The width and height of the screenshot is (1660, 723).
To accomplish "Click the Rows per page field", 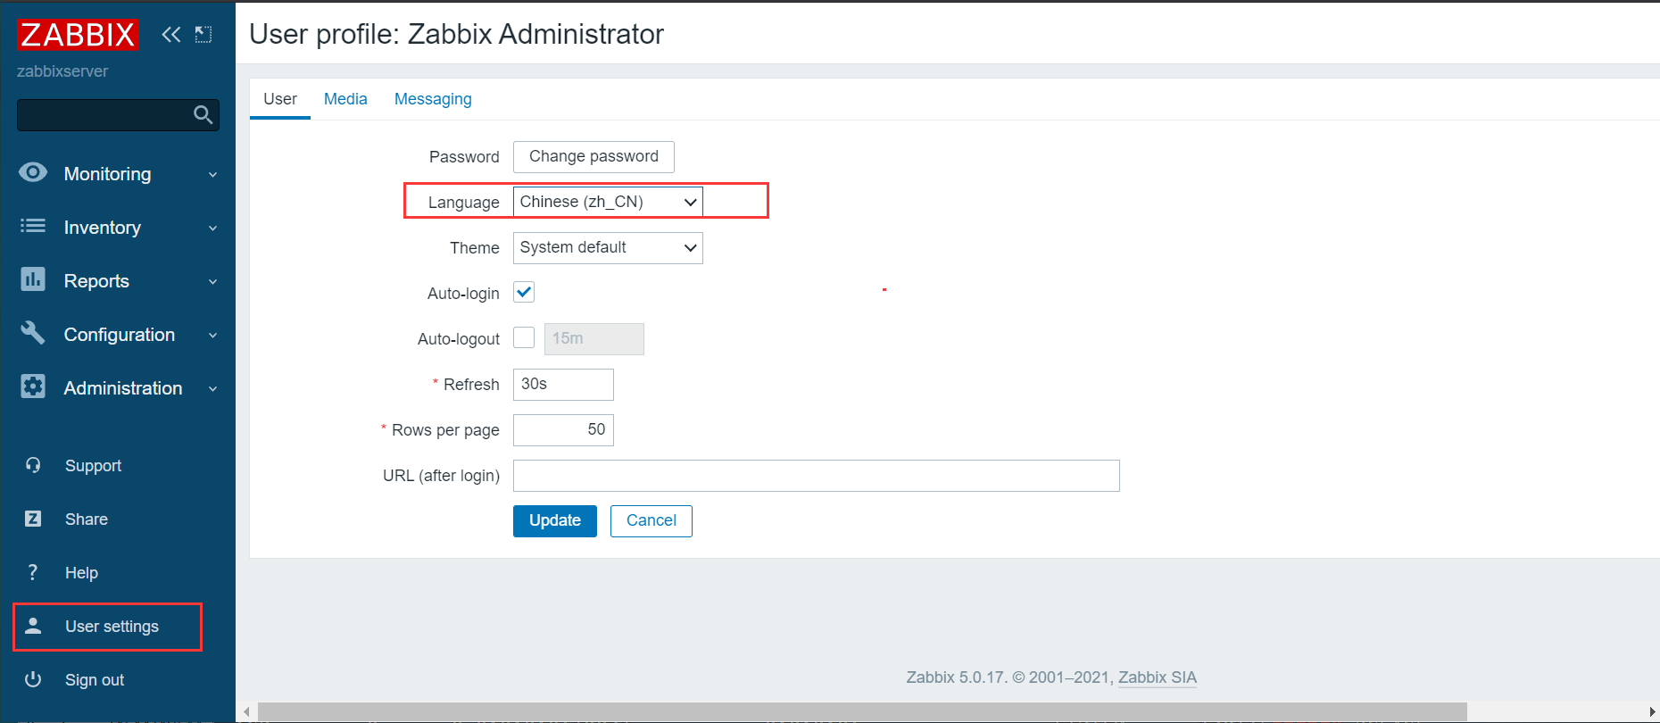I will pos(563,429).
